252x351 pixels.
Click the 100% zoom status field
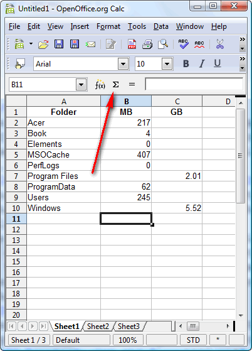(128, 340)
